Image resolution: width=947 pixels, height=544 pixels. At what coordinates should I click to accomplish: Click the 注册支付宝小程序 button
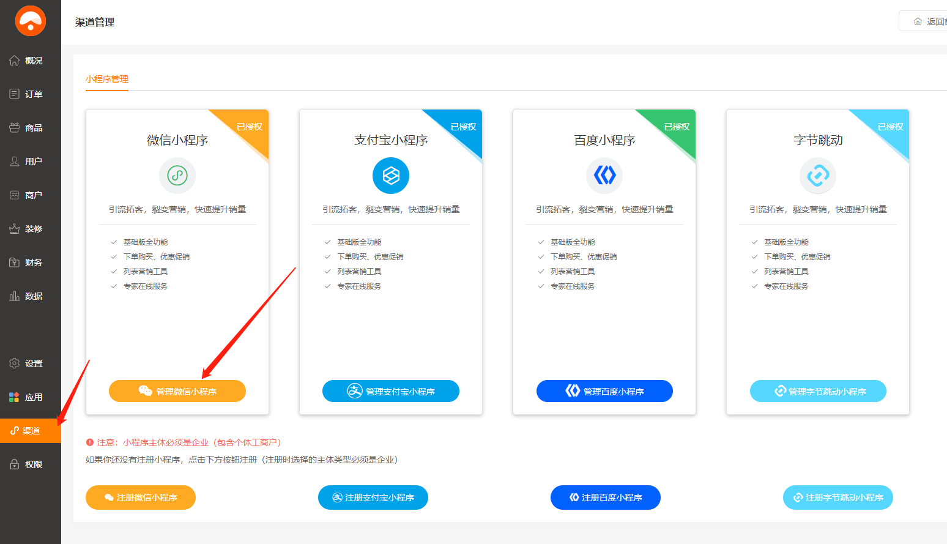click(373, 497)
